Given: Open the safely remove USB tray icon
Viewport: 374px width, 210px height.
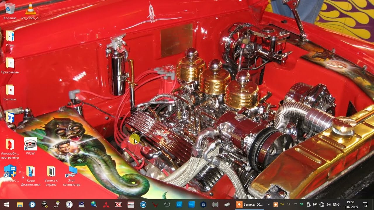Looking at the screenshot, I should 308,204.
